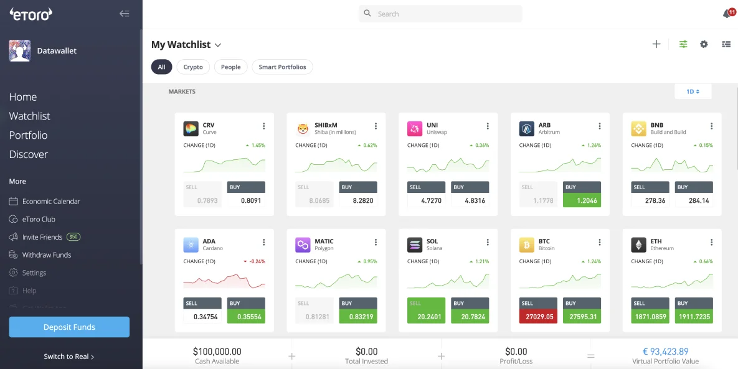Click the ARB Arbitrum coin icon
738x369 pixels.
click(527, 129)
